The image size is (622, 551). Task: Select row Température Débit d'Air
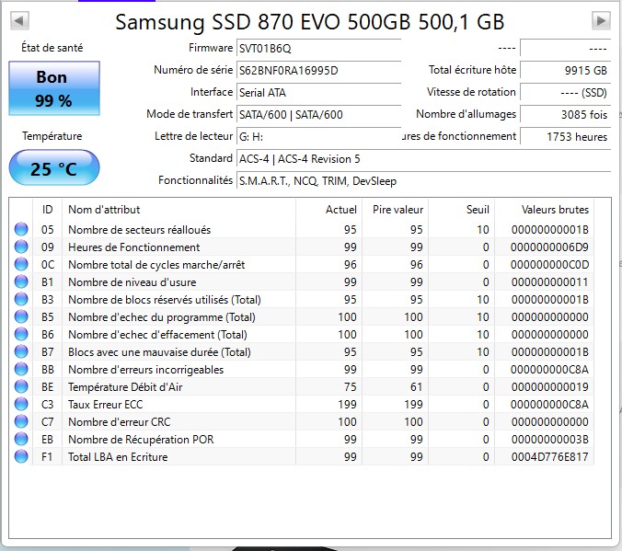click(x=302, y=386)
